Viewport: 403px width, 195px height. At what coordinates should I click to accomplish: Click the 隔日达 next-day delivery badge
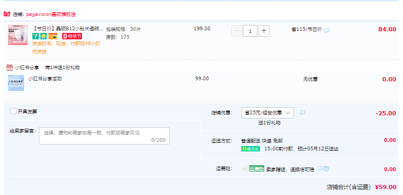tap(250, 149)
